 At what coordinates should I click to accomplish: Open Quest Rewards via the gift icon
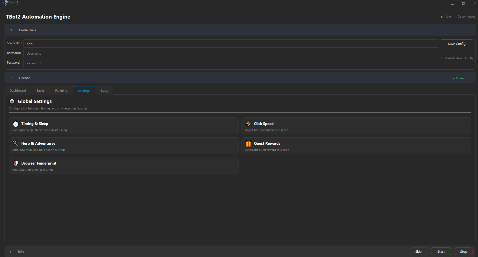(248, 144)
